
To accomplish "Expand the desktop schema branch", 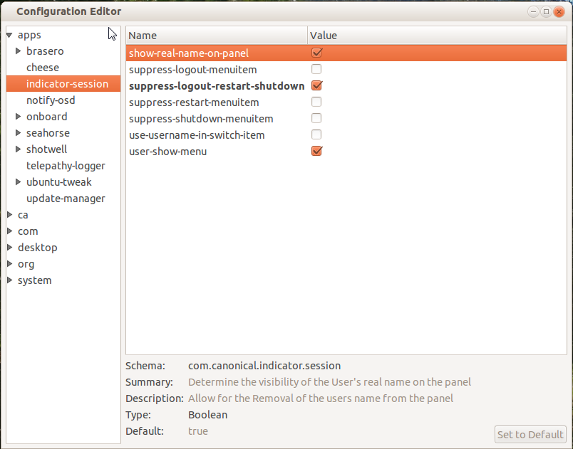I will tap(10, 248).
